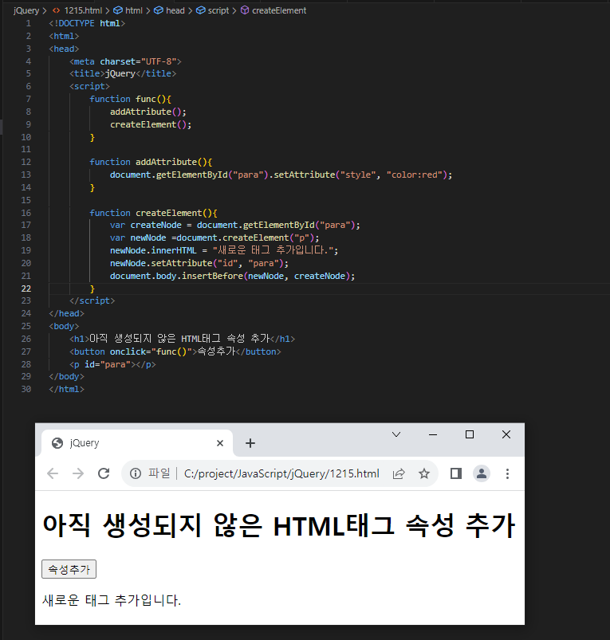Click the globe favicon on jQuery tab
Image resolution: width=610 pixels, height=640 pixels.
[x=57, y=443]
